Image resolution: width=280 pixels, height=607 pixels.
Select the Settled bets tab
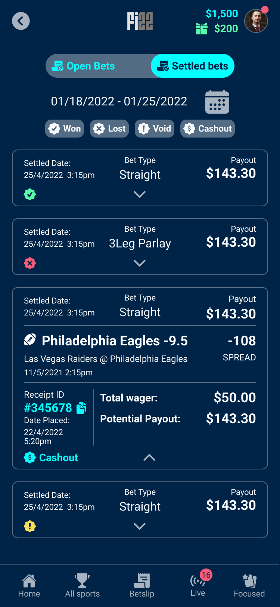193,66
